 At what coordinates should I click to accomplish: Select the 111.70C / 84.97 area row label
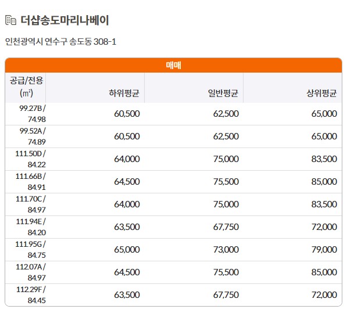click(31, 204)
